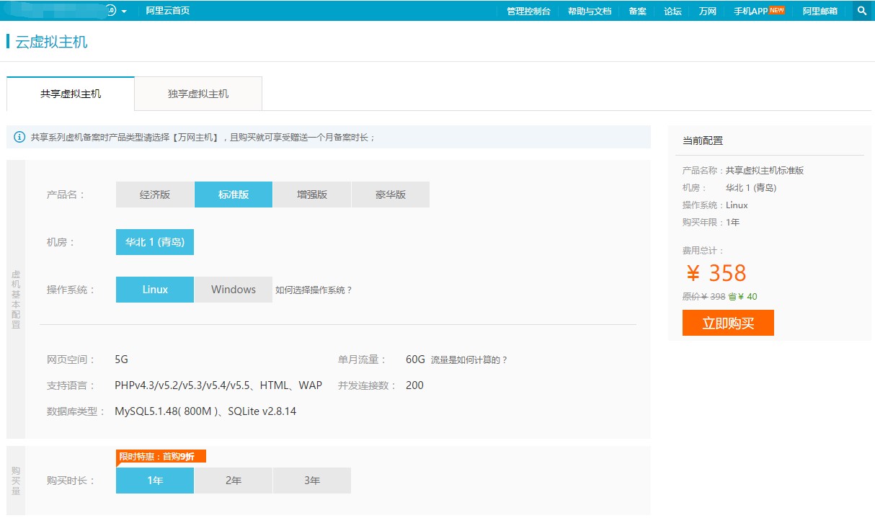
Task: Select 经济版 product option
Action: coord(155,195)
